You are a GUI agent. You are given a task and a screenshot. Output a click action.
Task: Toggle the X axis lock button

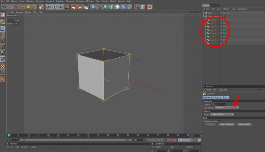[48, 7]
